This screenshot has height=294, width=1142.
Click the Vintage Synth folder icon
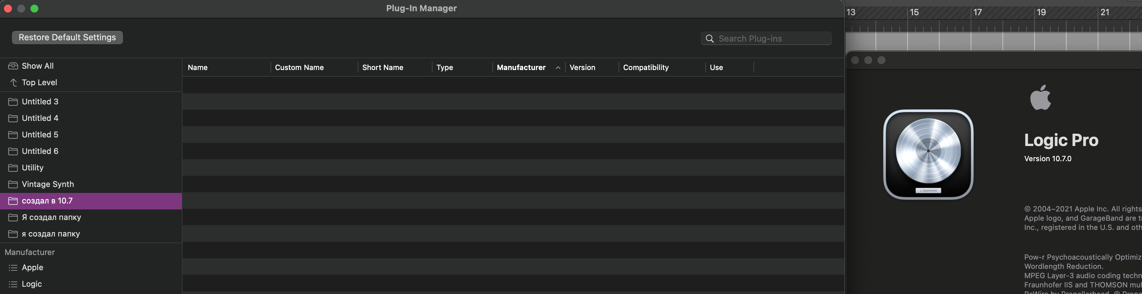[x=13, y=184]
